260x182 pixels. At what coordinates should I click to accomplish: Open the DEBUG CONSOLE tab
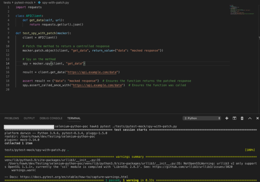click(51, 118)
